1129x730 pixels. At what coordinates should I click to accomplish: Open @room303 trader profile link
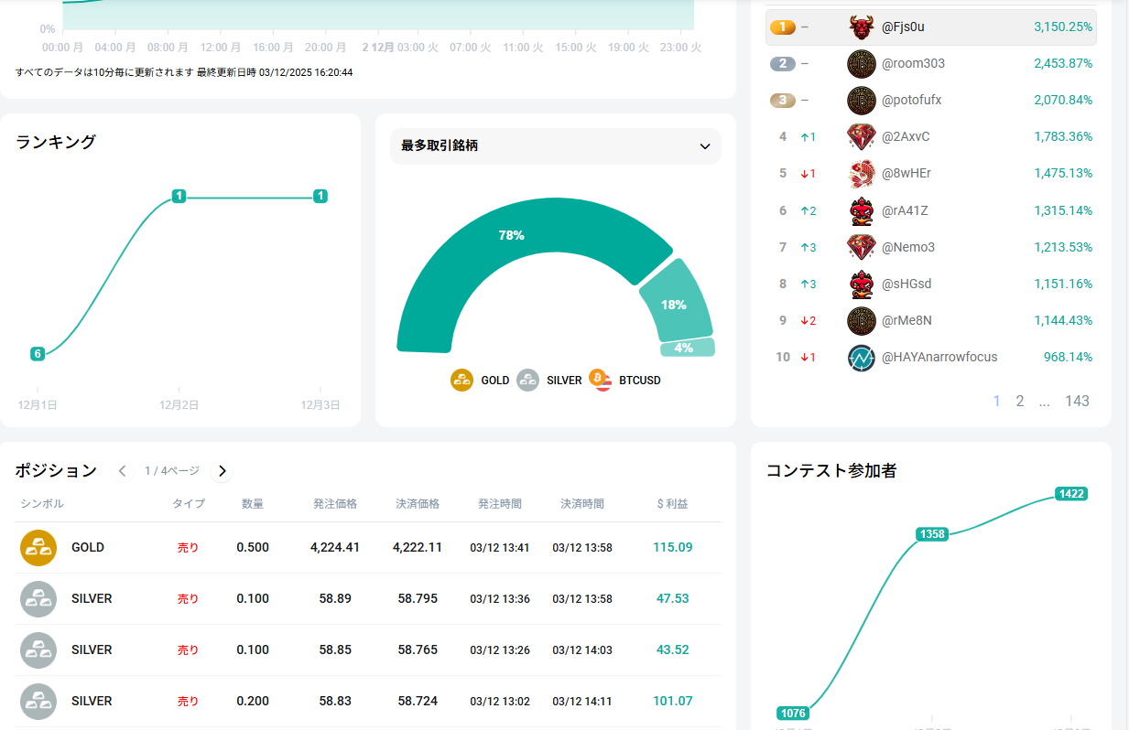913,64
